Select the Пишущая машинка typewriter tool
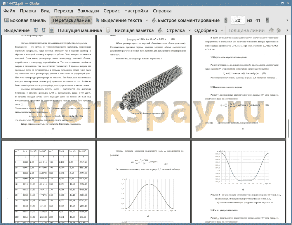Viewport: 292px width, 225px height. tap(80, 30)
